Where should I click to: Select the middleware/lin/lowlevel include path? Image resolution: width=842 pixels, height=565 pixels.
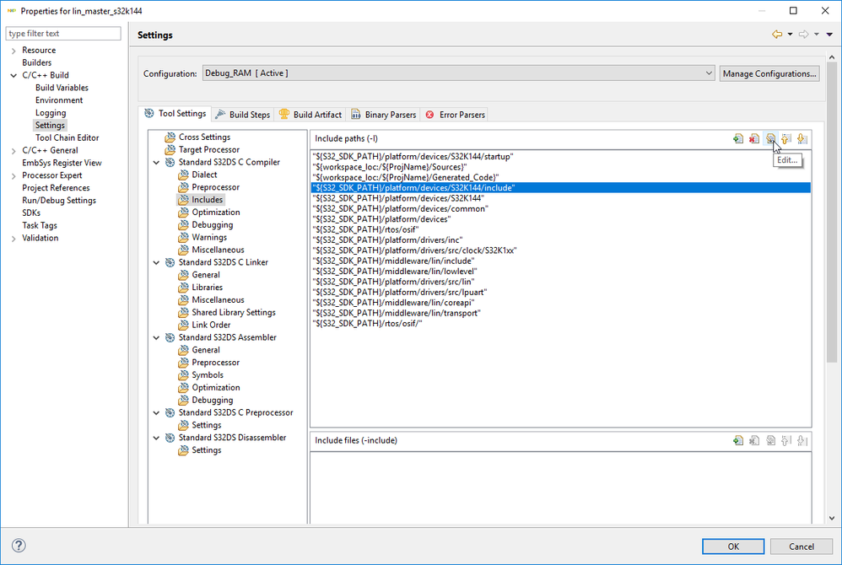560,272
